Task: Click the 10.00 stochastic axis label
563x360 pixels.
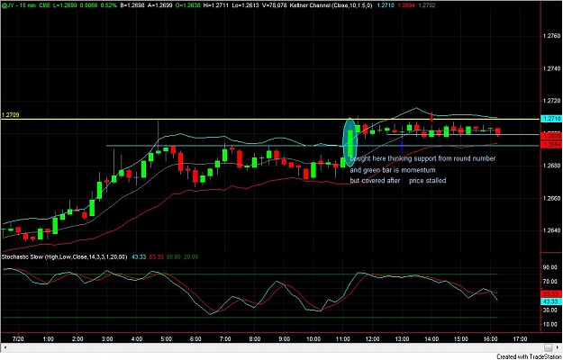Action: click(x=550, y=325)
